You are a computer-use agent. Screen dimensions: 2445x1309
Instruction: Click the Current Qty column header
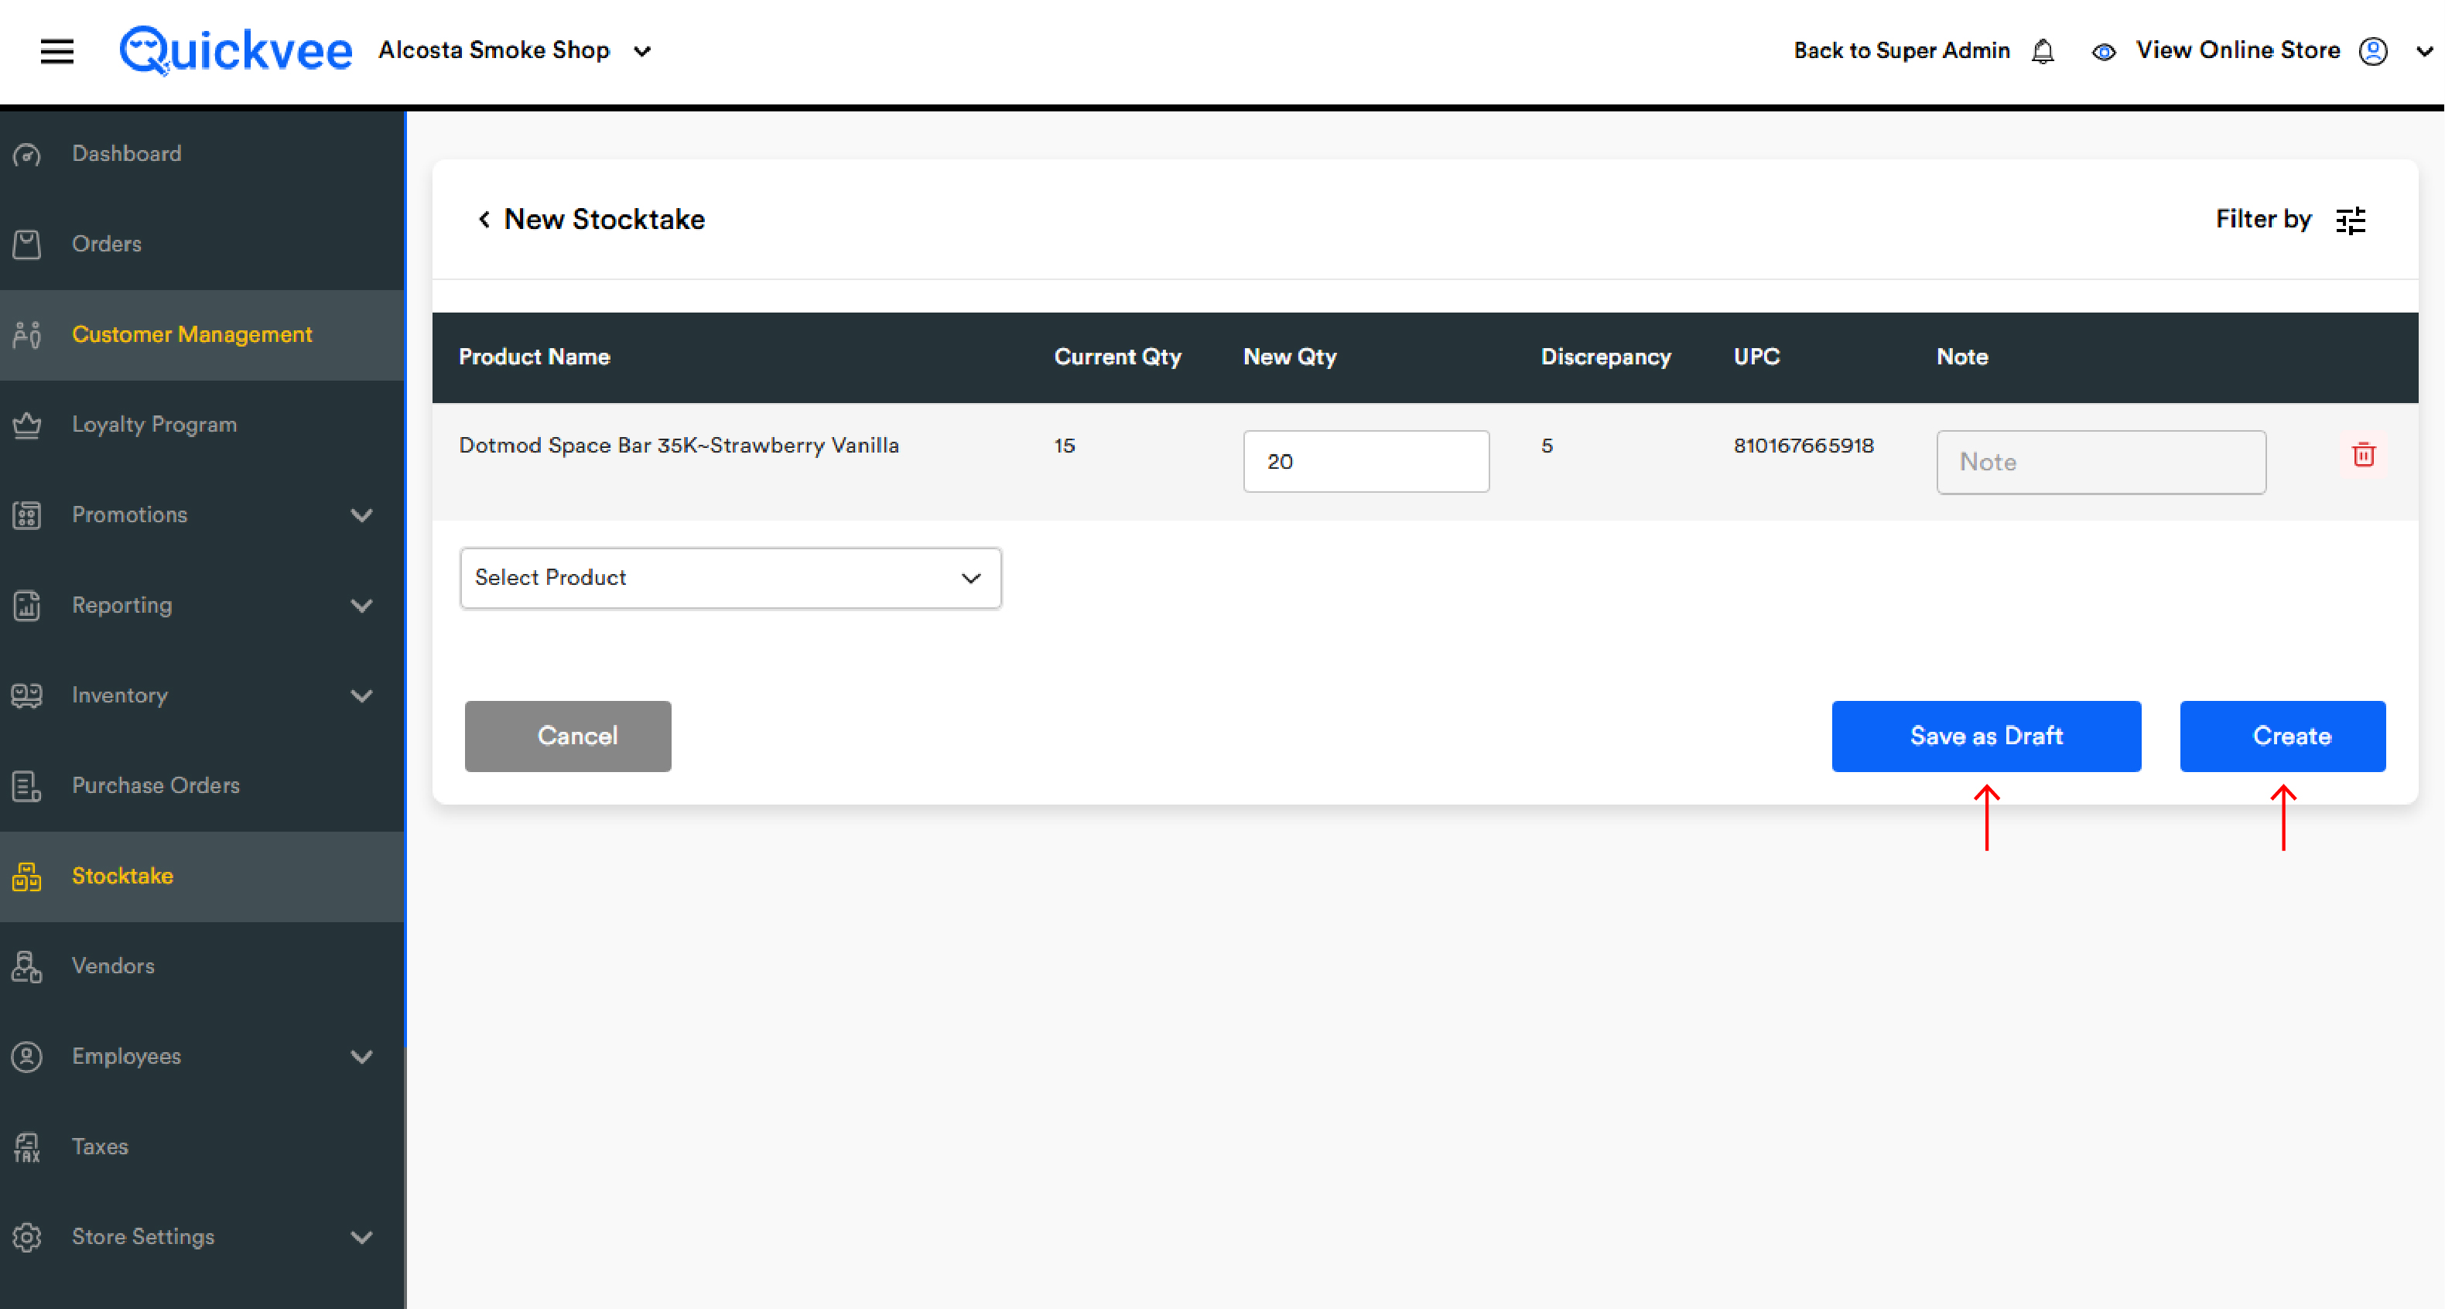(1117, 357)
